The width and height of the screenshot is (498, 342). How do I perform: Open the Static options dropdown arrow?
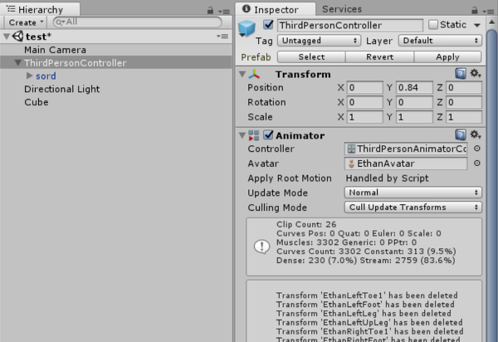[477, 25]
